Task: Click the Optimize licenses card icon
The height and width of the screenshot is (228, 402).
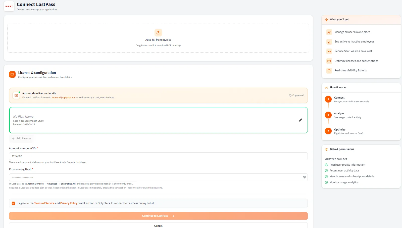Action: point(329,61)
